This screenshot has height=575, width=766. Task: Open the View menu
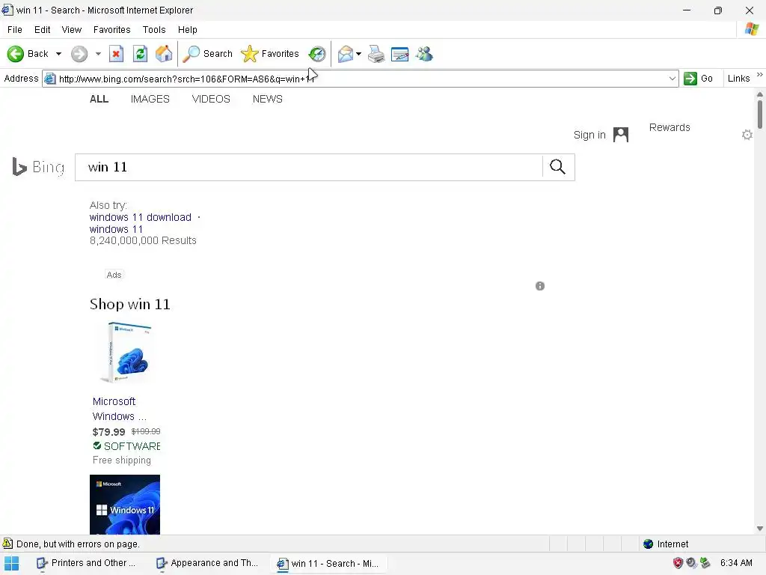pyautogui.click(x=71, y=30)
